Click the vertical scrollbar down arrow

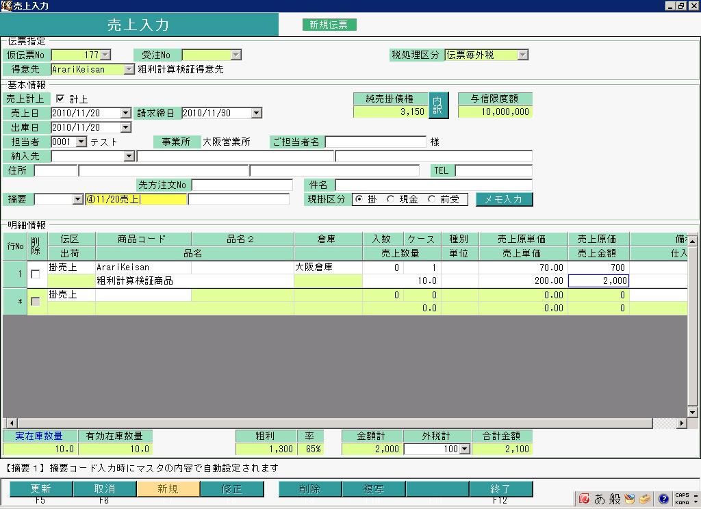pyautogui.click(x=693, y=412)
